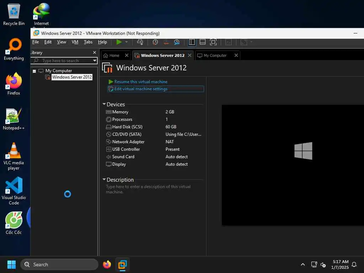Open the VM menu
Screen dimensions: 364x273
75,42
